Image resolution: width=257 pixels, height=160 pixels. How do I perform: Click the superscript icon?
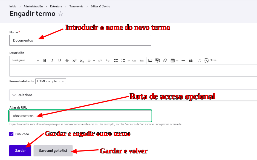[x=74, y=60]
